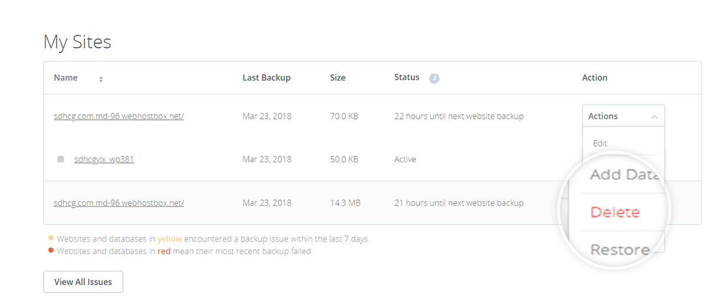Screen dimensions: 725x307
Task: Click the Status column header text
Action: [x=407, y=77]
